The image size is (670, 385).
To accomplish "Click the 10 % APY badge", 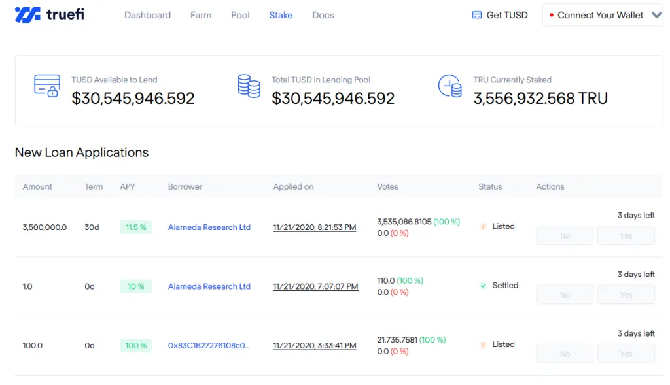I will point(136,286).
